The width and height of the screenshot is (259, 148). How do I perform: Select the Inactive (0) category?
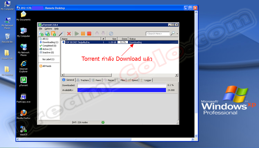point(46,53)
